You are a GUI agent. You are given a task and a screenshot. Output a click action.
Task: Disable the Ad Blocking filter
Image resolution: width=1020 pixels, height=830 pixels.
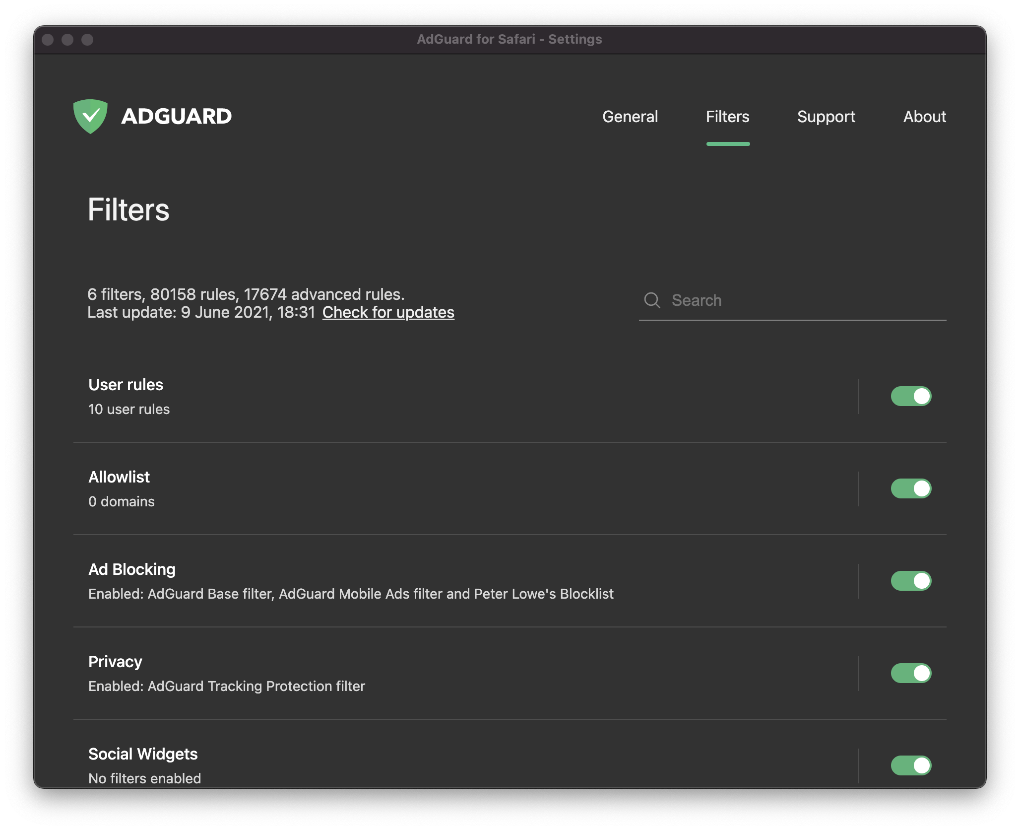click(x=911, y=580)
